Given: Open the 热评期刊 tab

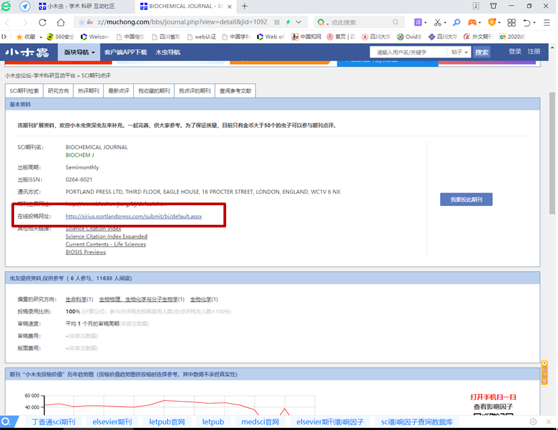Looking at the screenshot, I should [x=89, y=91].
